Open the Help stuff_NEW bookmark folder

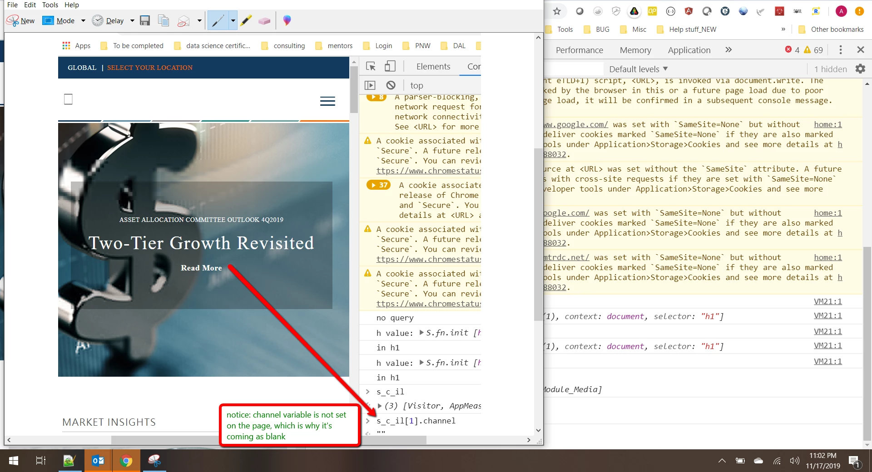coord(686,29)
